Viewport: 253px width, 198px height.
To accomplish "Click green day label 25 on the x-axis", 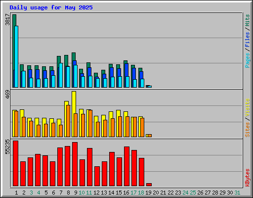I will coord(193,193).
